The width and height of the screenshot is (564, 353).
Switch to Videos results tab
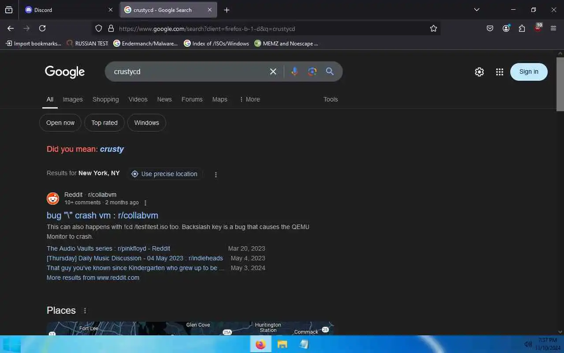click(x=138, y=99)
